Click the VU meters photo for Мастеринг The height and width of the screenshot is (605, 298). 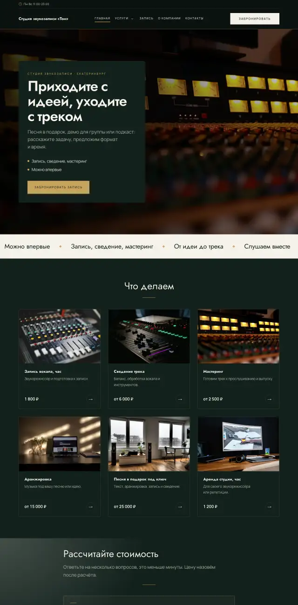pyautogui.click(x=238, y=336)
